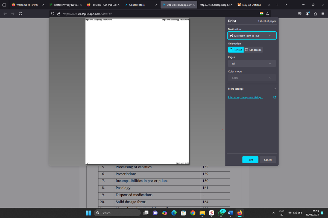Viewport: 328px width, 218px height.
Task: Open the clock and date 21:33
Action: (x=312, y=213)
